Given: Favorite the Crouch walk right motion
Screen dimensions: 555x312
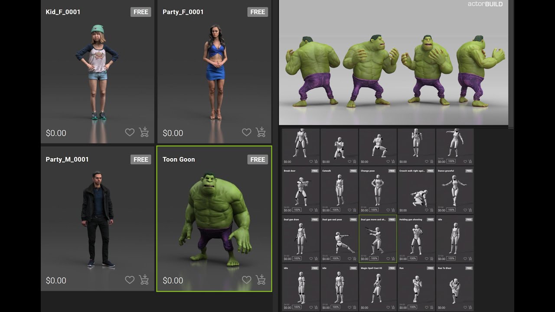Looking at the screenshot, I should [427, 210].
